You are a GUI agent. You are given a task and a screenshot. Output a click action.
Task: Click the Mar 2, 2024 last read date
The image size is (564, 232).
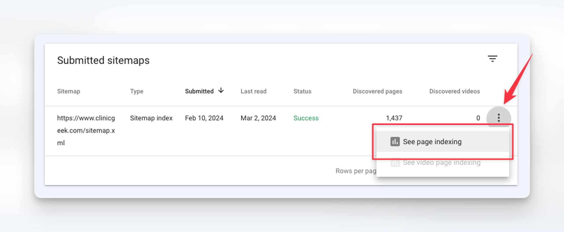pyautogui.click(x=258, y=118)
